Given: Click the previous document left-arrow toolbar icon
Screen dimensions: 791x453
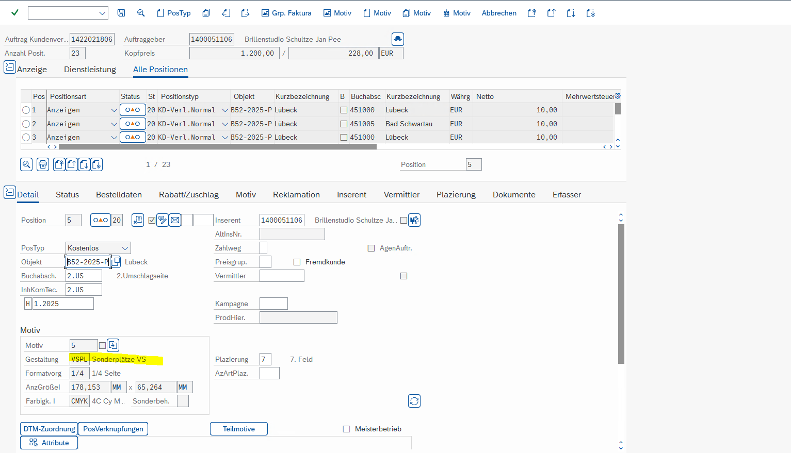Looking at the screenshot, I should [x=226, y=13].
